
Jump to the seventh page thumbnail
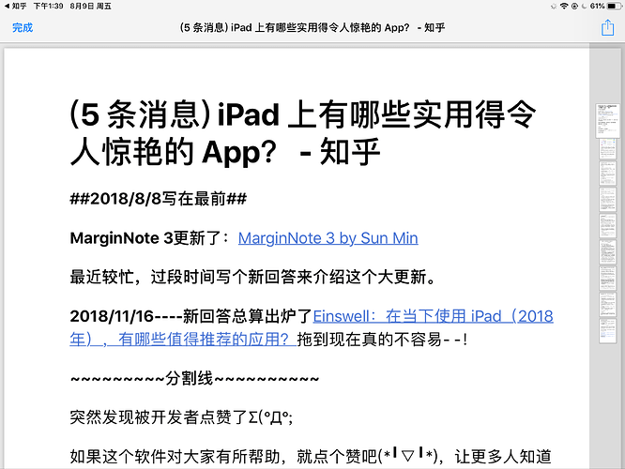(607, 279)
